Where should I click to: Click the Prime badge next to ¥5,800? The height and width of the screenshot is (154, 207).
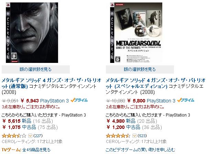186,100
